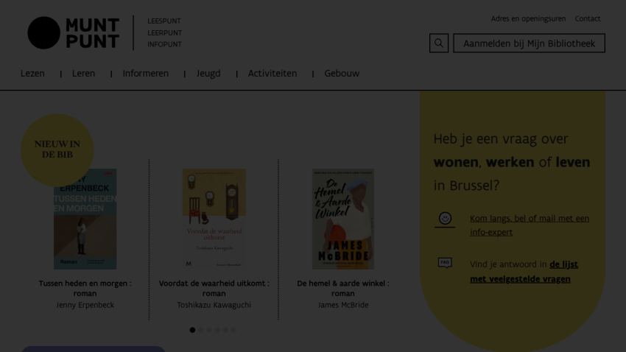Open de lijst met veelgestelde vragen link
This screenshot has width=626, height=352.
pyautogui.click(x=524, y=272)
